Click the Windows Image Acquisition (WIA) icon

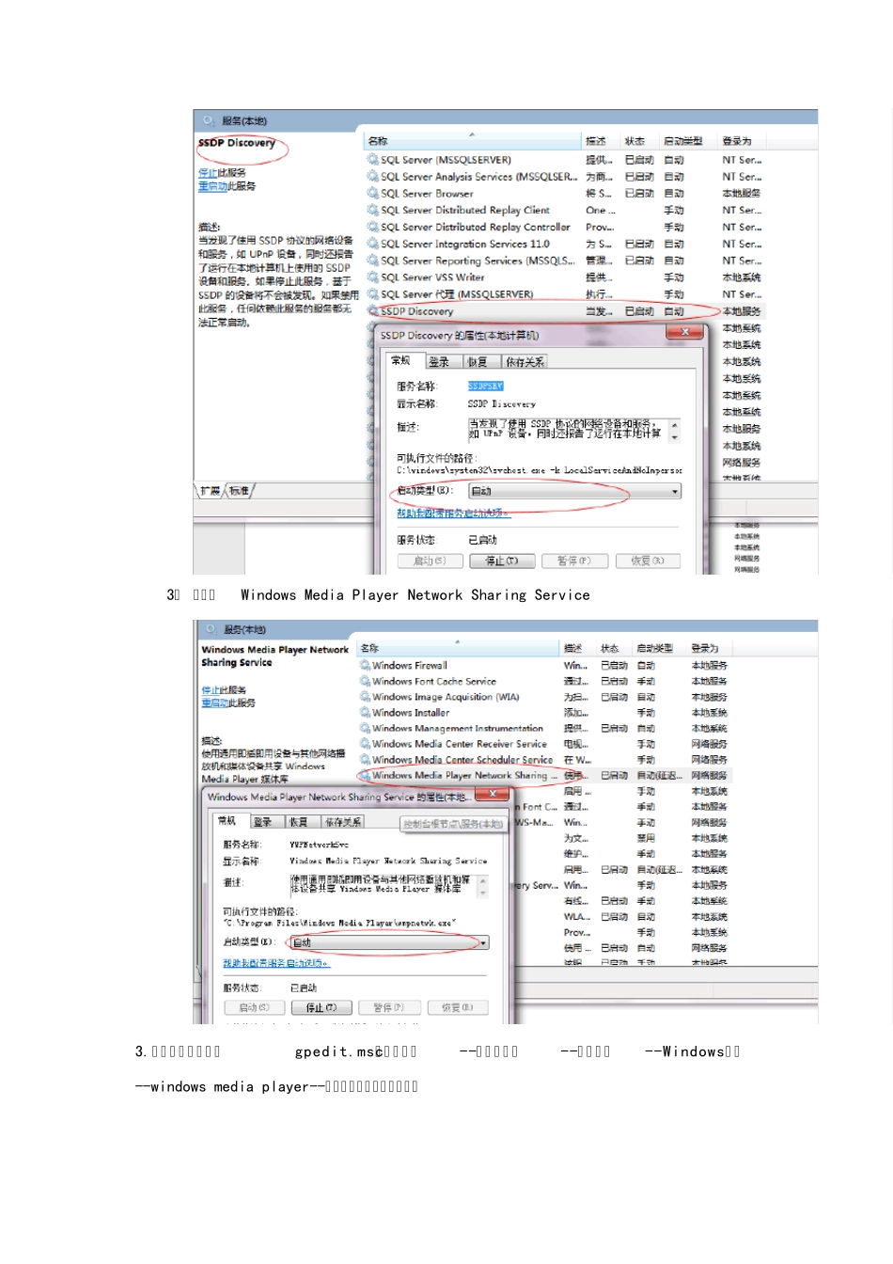[365, 697]
